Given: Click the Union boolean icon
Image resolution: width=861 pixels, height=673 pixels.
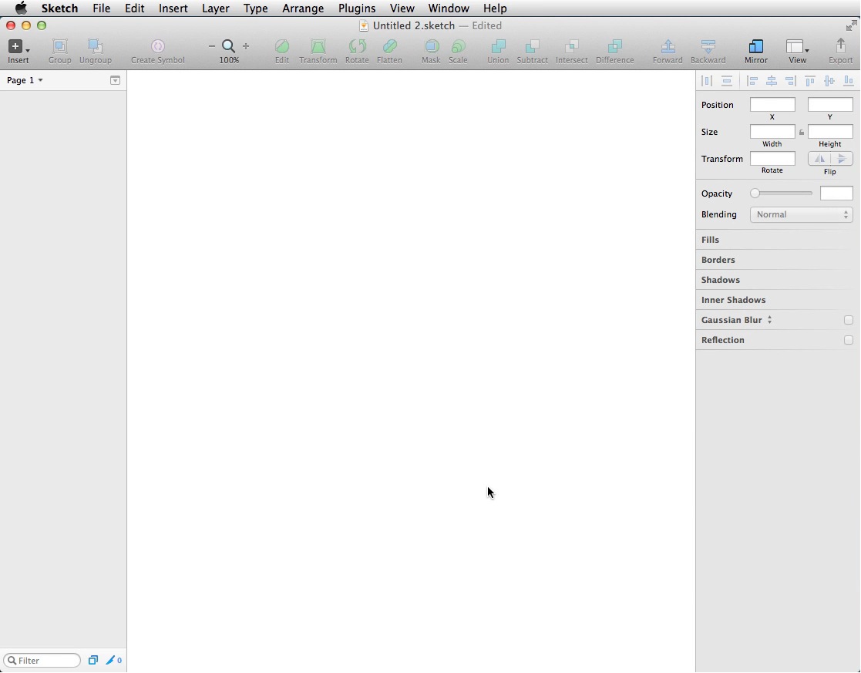Looking at the screenshot, I should pos(498,47).
